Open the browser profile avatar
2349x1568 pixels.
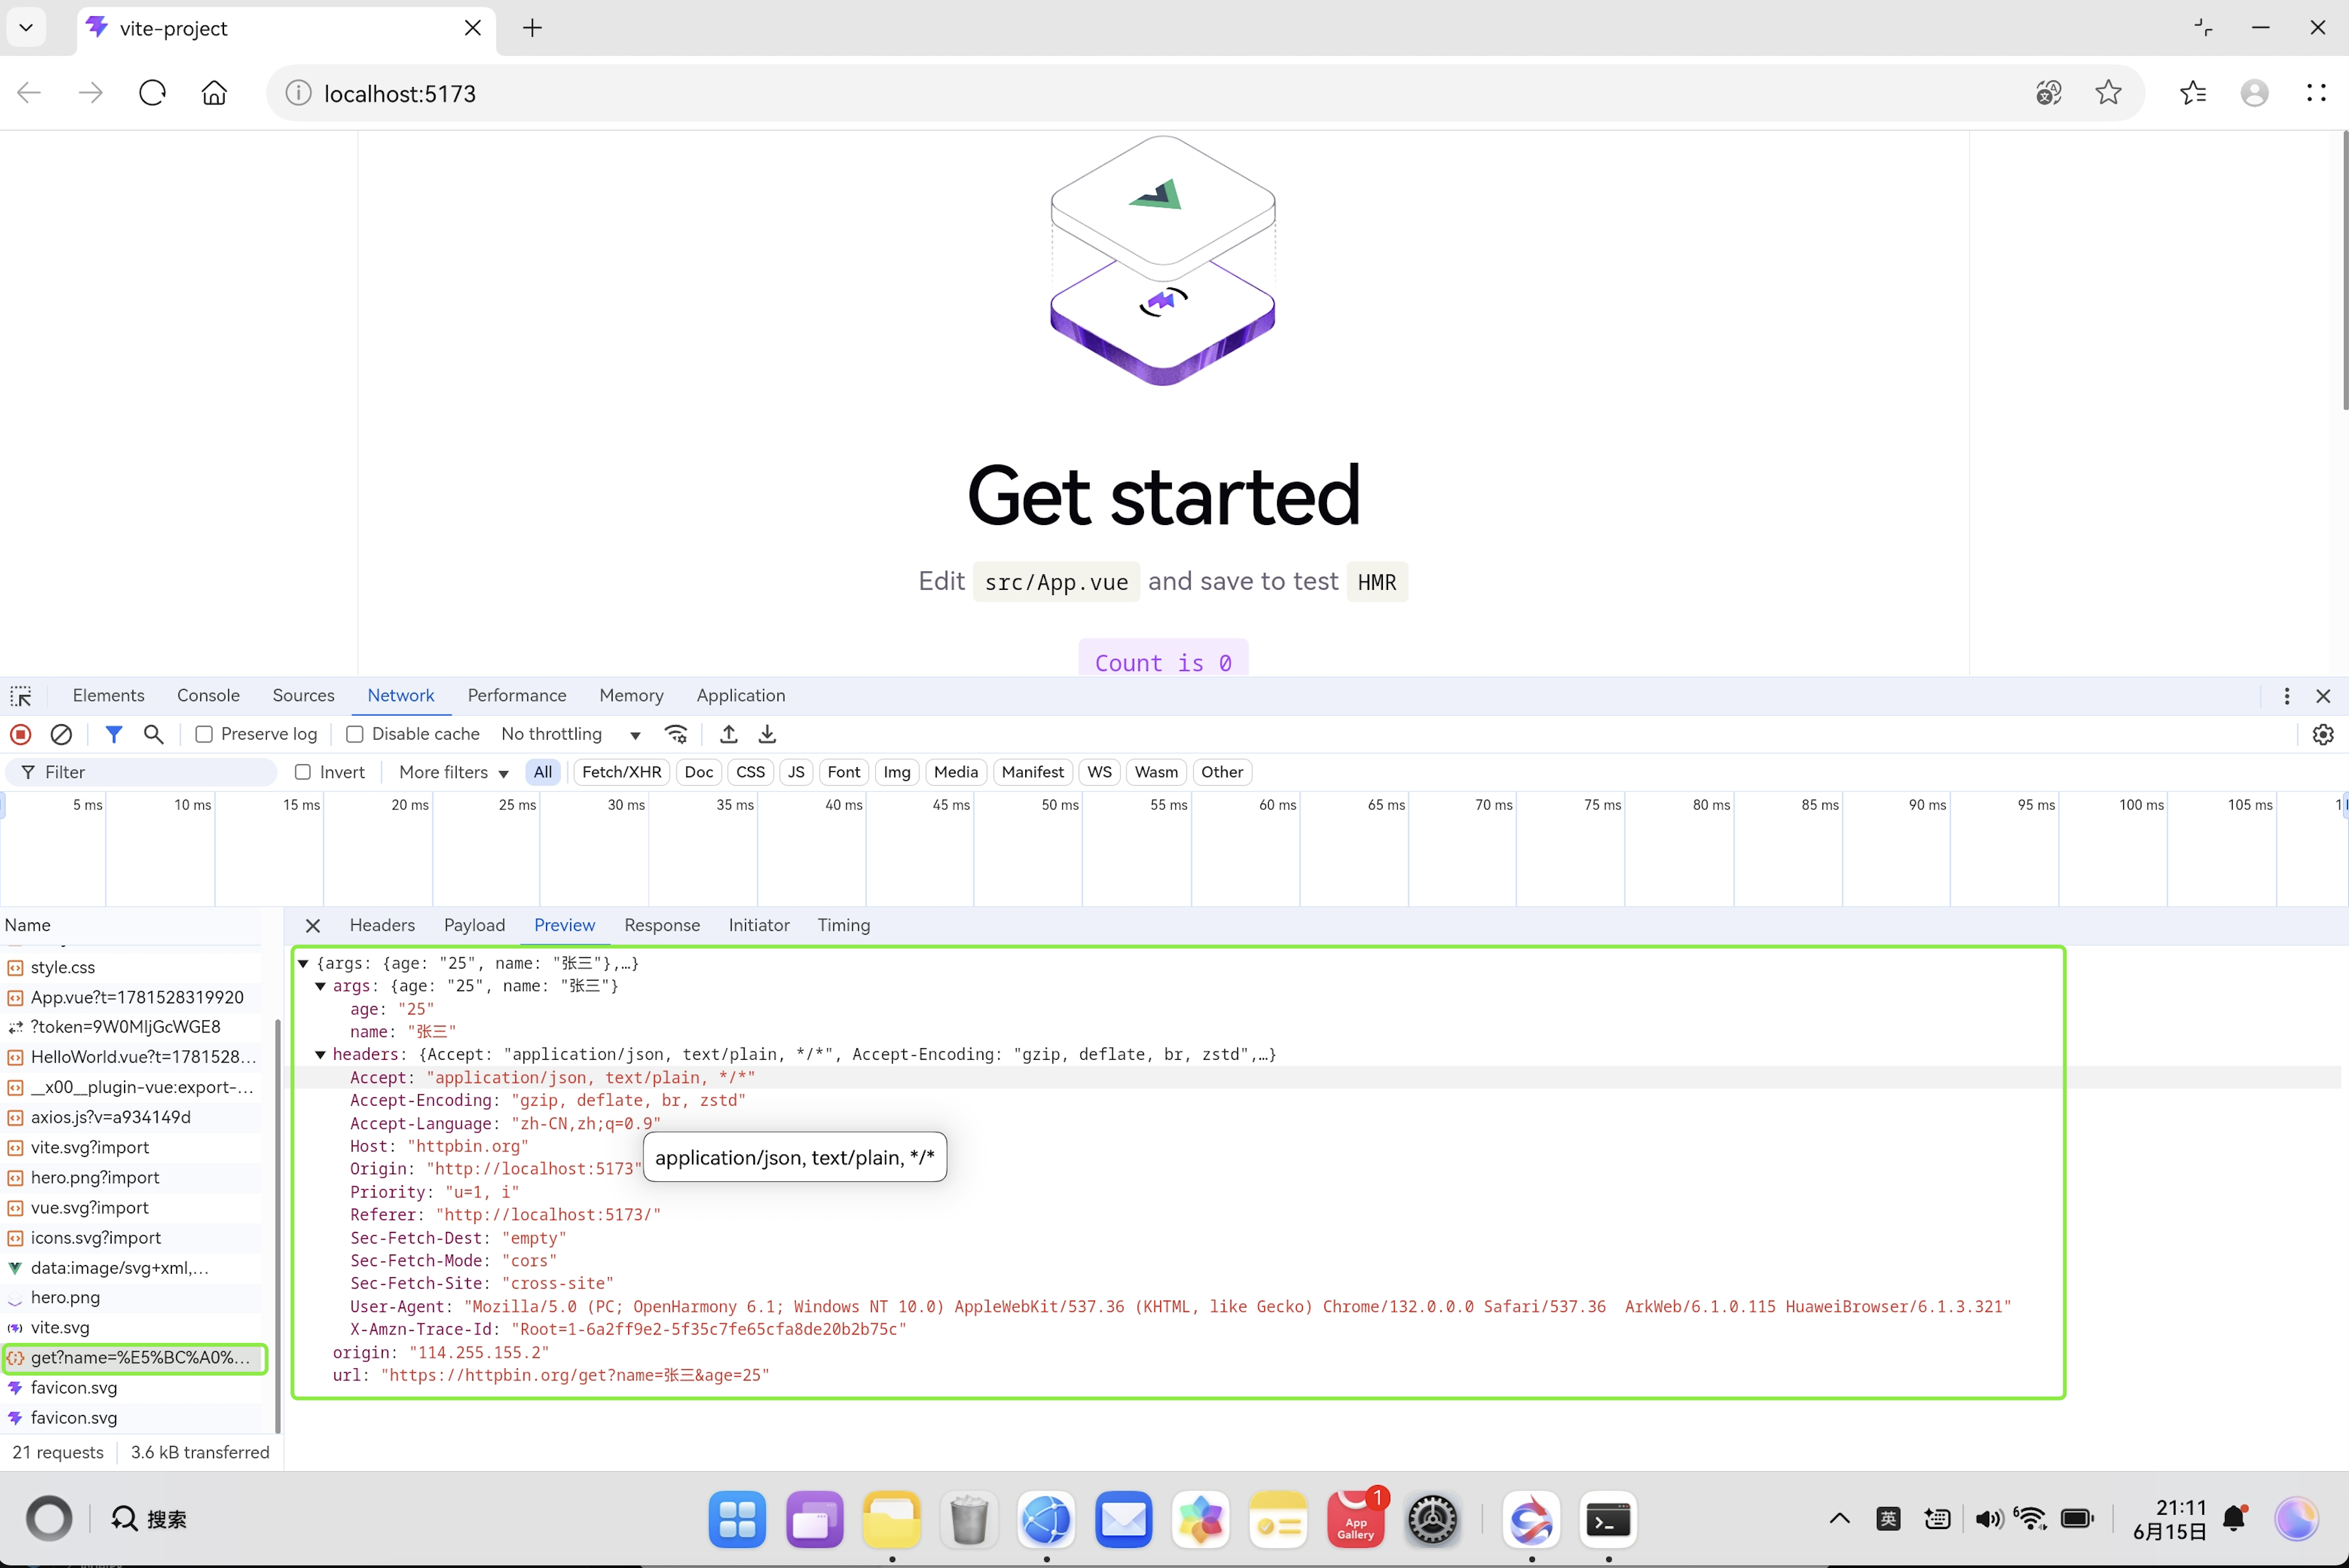[2255, 93]
